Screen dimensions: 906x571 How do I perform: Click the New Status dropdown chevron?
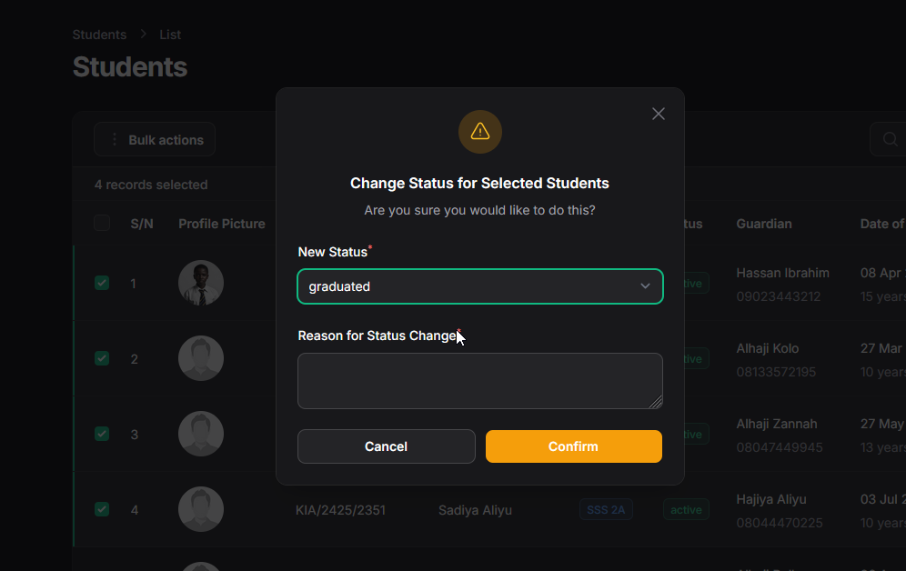[645, 286]
